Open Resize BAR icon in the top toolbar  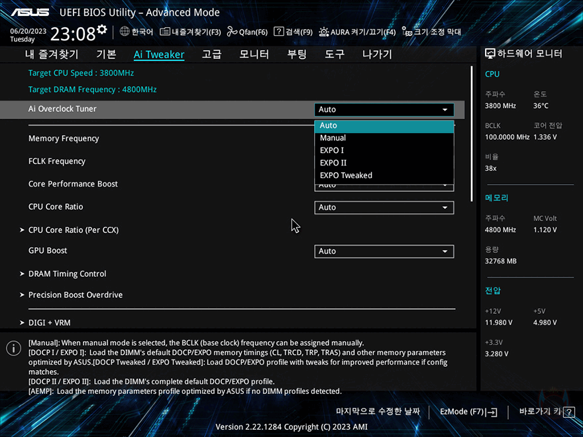[x=407, y=32]
